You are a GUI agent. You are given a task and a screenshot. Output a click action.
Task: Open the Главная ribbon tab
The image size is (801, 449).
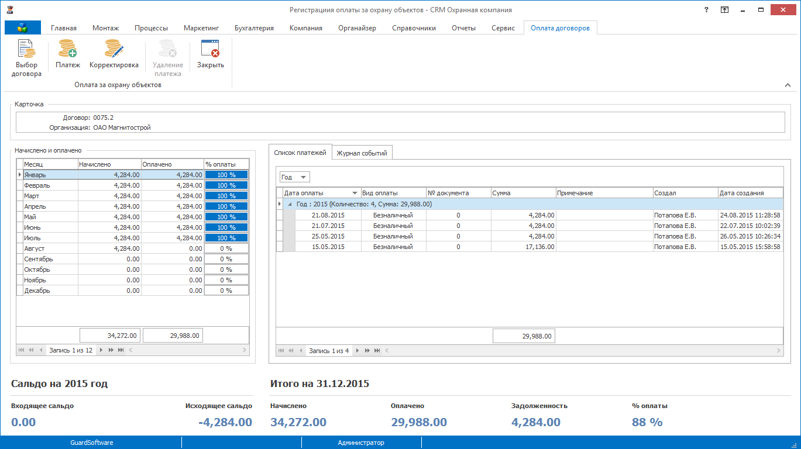click(x=63, y=28)
